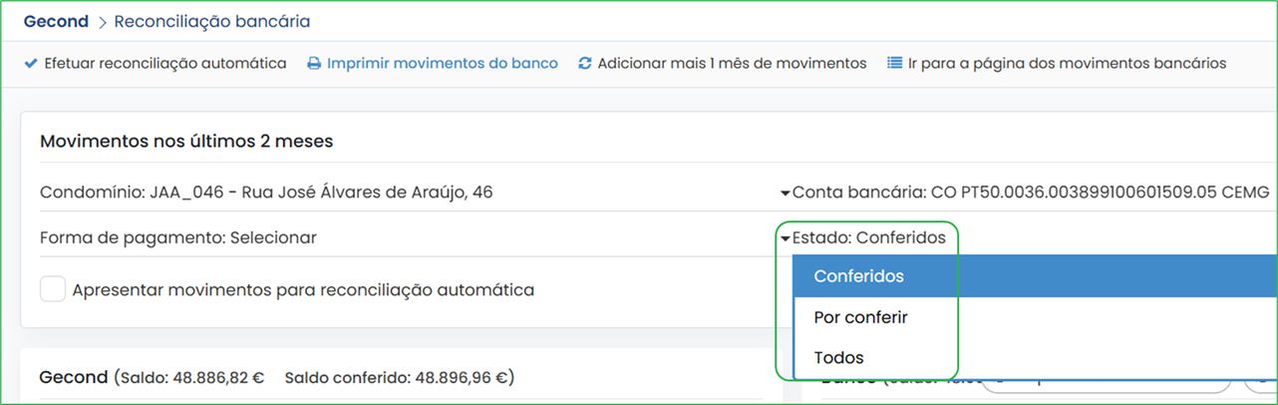Toggle 'Apresentar movimentos para reconciliação automática' checkbox

pos(53,289)
